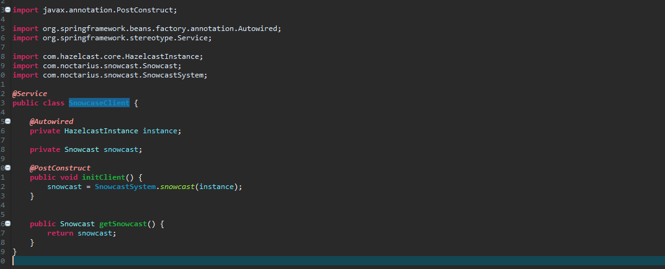Image resolution: width=665 pixels, height=269 pixels.
Task: Collapse the getSnowcast method fold marker
Action: point(7,224)
